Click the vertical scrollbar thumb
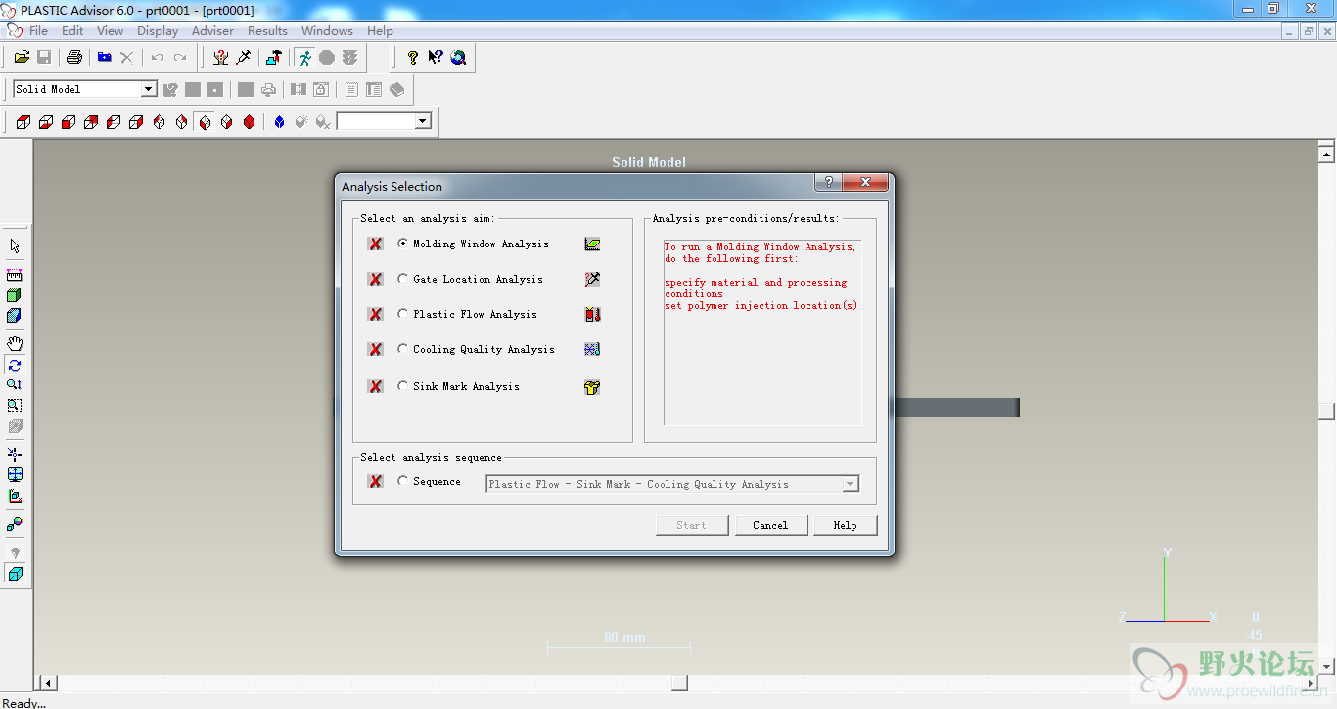Viewport: 1337px width, 709px height. [x=1326, y=412]
